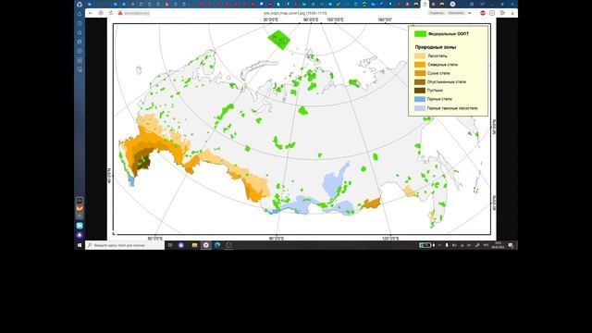Click the 'Опустыненные степи' legend label
Viewport: 592px width, 333px height.
tap(447, 82)
